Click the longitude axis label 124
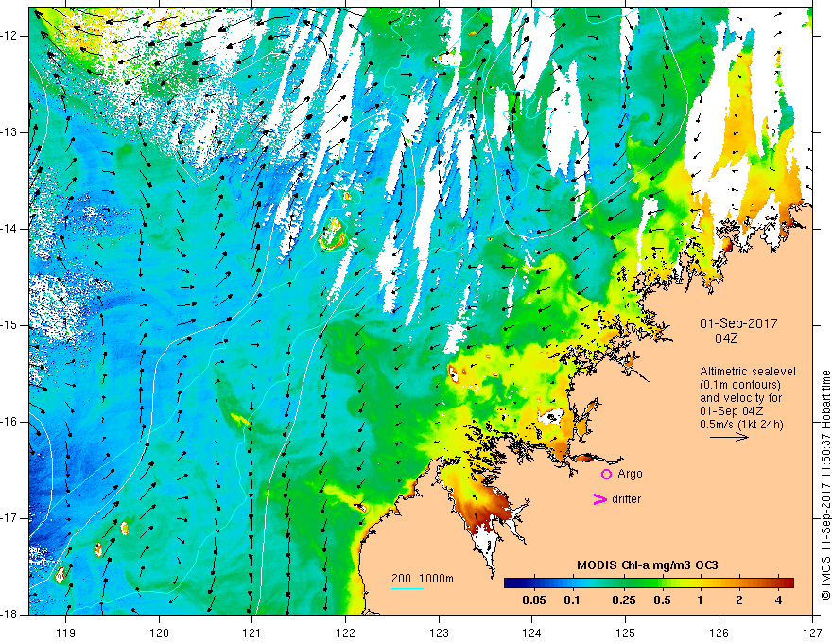The width and height of the screenshot is (832, 643). point(532,633)
